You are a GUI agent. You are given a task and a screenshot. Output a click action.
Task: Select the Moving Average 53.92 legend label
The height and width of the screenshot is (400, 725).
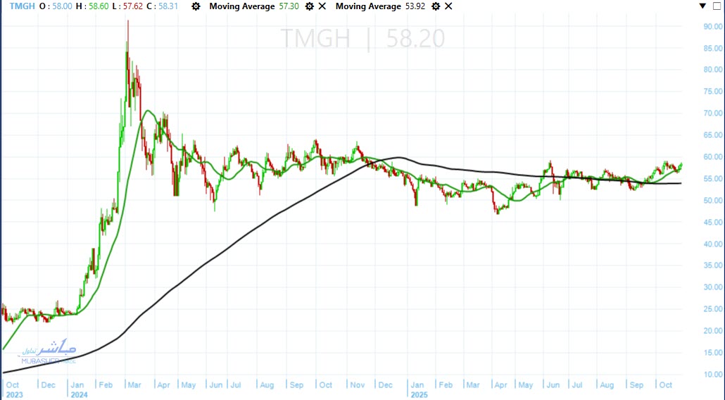click(x=368, y=6)
